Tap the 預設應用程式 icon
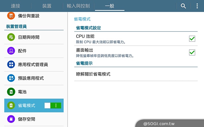The height and width of the screenshot is (127, 204). (x=11, y=78)
